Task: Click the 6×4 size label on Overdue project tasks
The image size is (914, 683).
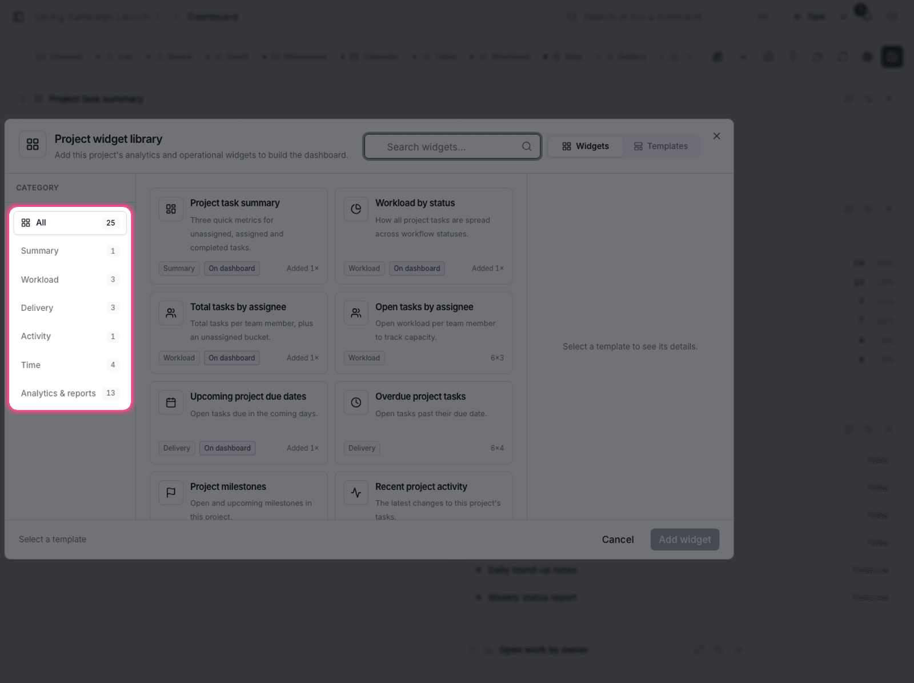Action: (497, 449)
